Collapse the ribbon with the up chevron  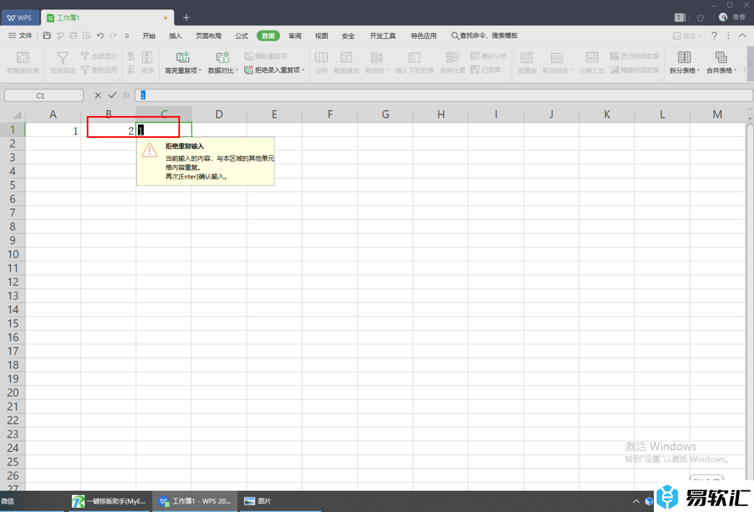(741, 36)
